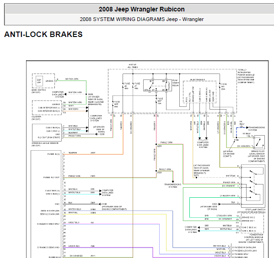Select the LIN BUS label in bank switch

click(49, 81)
